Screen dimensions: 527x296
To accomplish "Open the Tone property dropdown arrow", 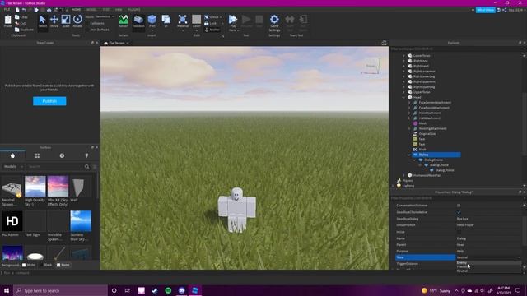I will pos(520,257).
